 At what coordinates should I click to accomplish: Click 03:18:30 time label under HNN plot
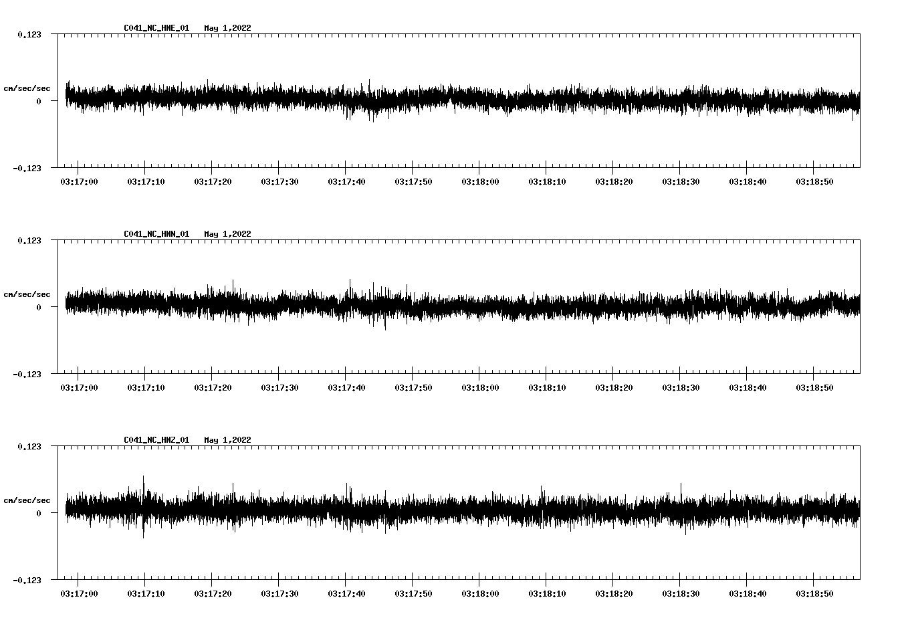coord(681,387)
